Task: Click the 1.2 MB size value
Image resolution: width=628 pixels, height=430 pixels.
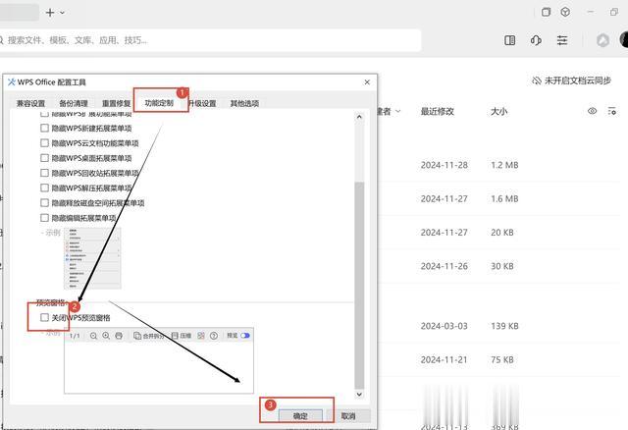Action: tap(504, 165)
